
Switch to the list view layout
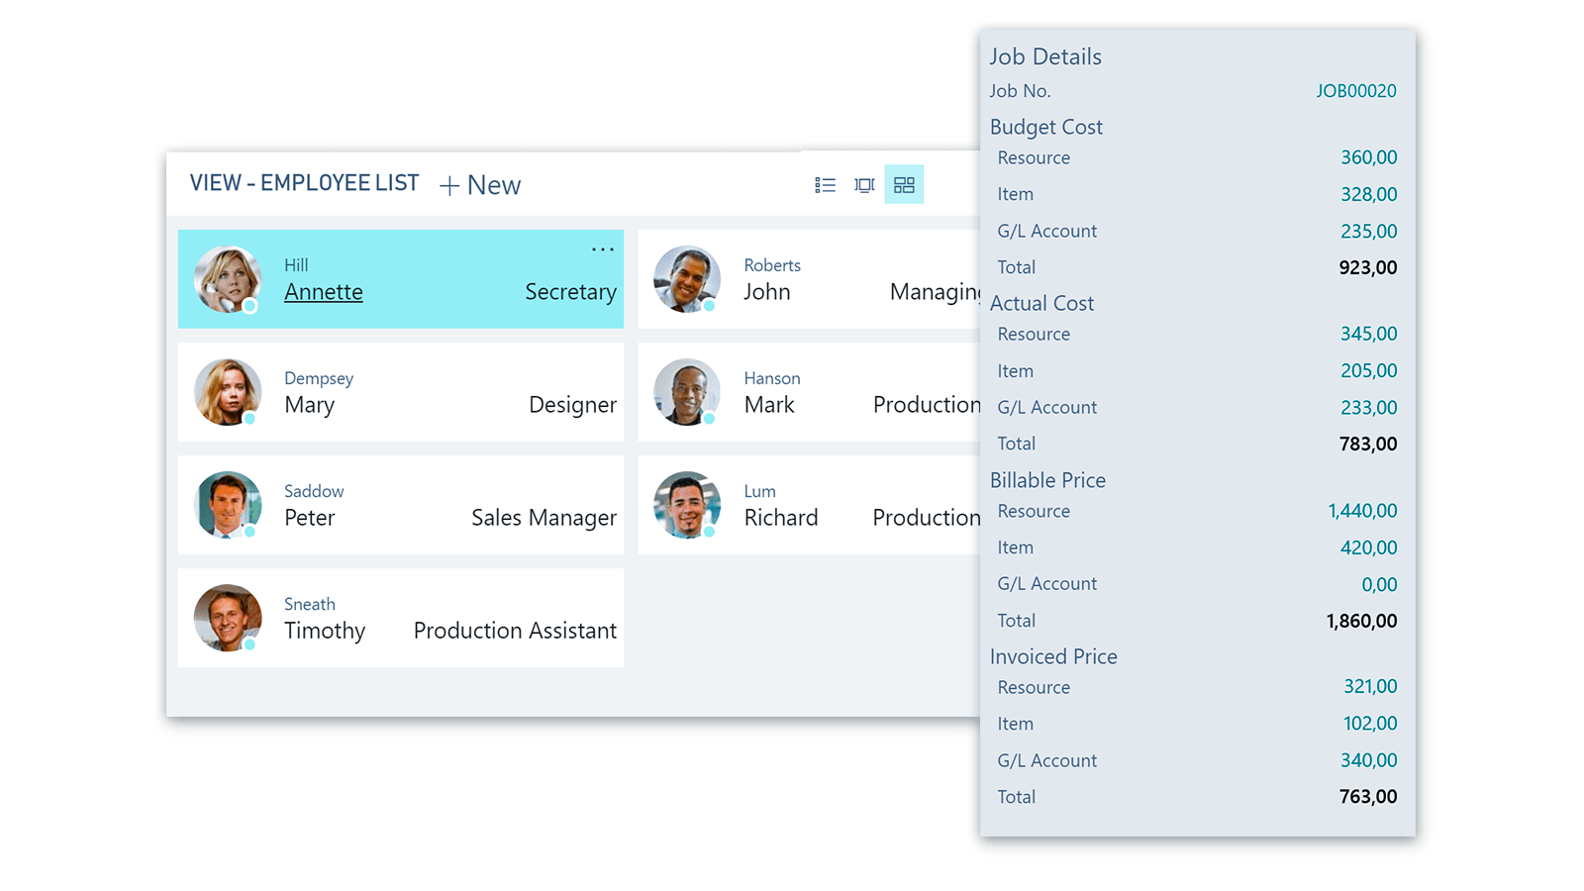click(825, 184)
